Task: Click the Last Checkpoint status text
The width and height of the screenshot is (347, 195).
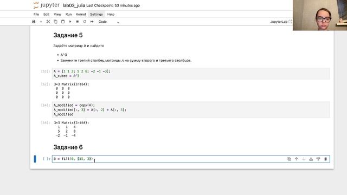Action: [113, 5]
